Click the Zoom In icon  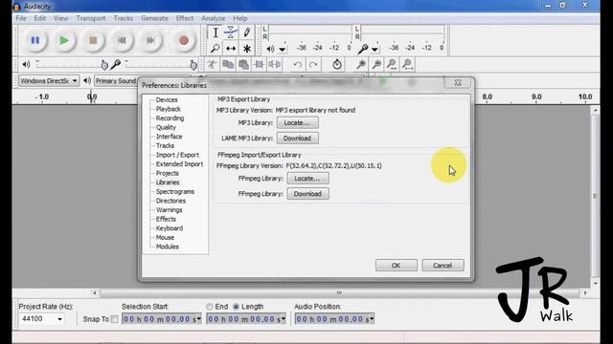(361, 64)
